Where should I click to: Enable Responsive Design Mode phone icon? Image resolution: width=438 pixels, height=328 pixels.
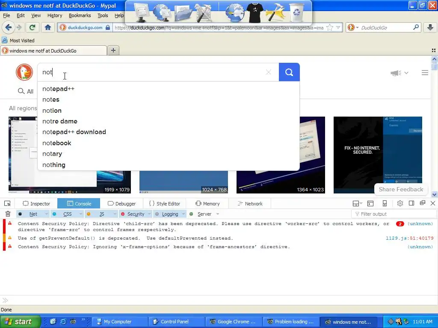coord(385,204)
